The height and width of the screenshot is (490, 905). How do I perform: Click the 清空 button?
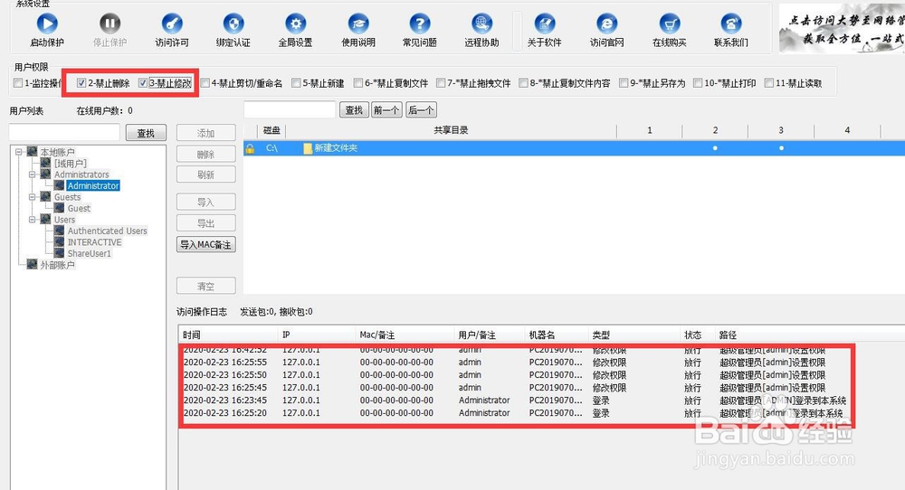[x=206, y=286]
